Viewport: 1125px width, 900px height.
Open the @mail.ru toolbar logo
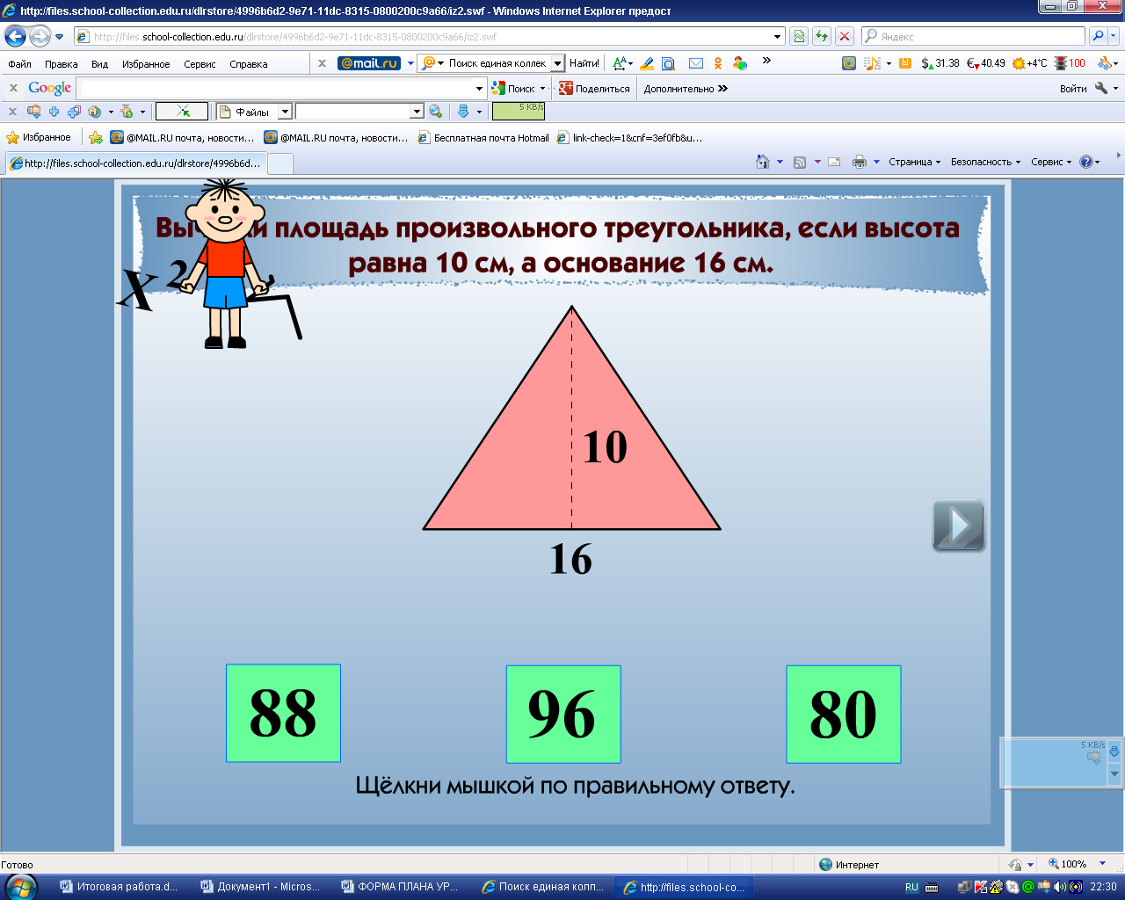tap(369, 63)
